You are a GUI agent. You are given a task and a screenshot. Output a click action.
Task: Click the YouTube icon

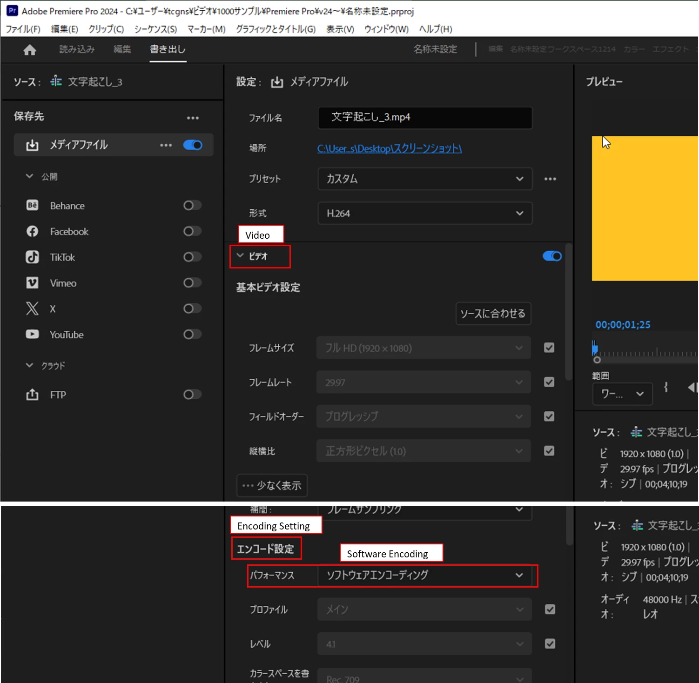tap(32, 334)
